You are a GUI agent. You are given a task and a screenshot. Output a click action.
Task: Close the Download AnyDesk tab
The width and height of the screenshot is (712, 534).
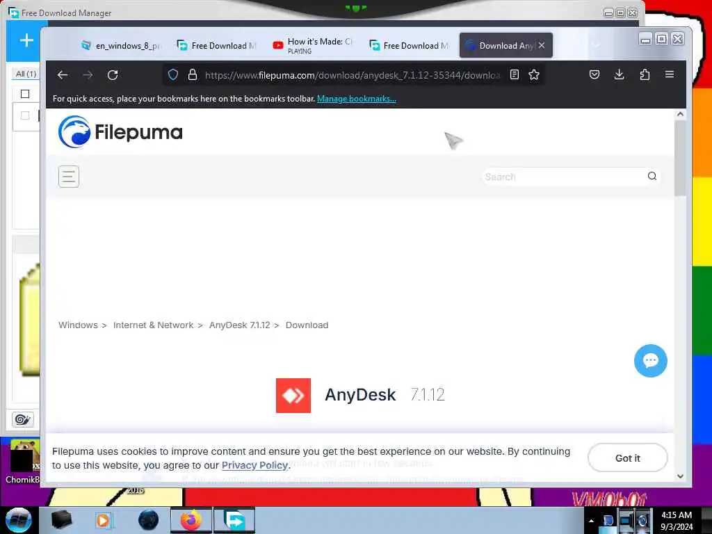[542, 45]
